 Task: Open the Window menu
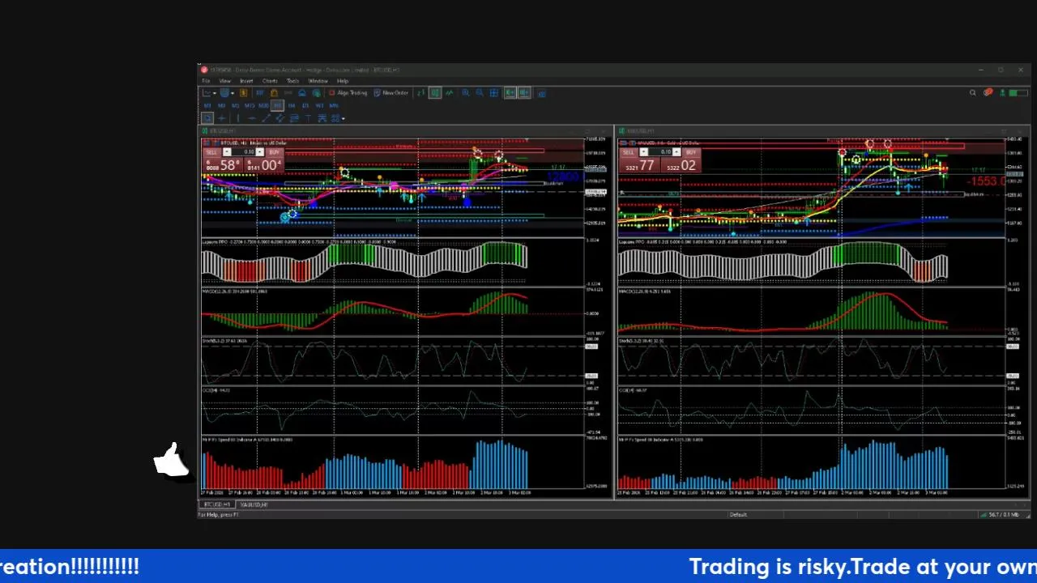click(x=318, y=81)
